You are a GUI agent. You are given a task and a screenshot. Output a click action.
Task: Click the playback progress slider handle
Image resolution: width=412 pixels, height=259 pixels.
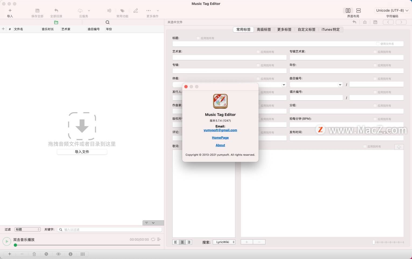tap(15, 245)
